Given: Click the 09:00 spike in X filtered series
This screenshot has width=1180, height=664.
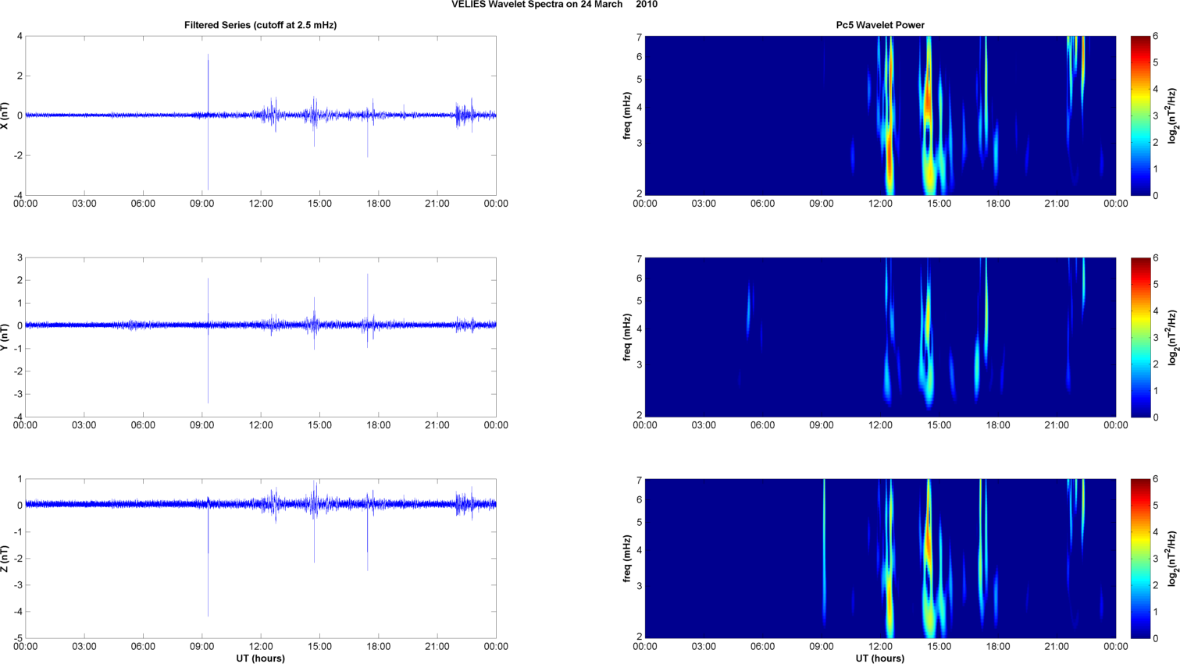Looking at the screenshot, I should pyautogui.click(x=208, y=122).
